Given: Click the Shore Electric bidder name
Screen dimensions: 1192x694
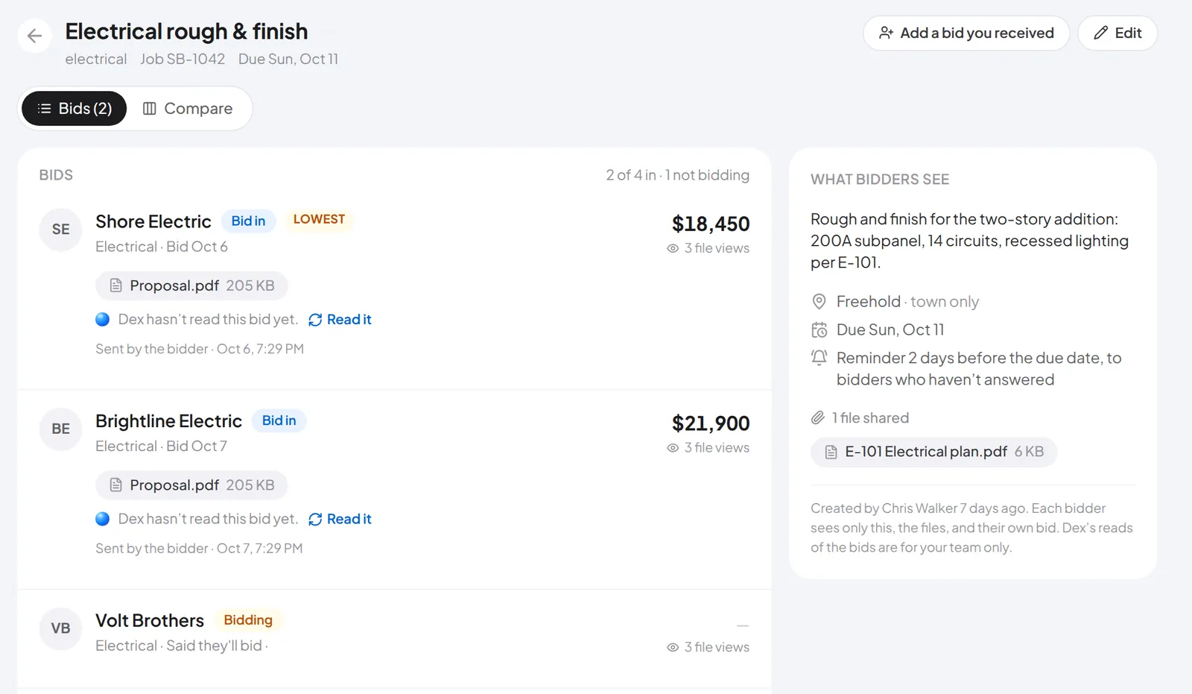Looking at the screenshot, I should pos(153,221).
